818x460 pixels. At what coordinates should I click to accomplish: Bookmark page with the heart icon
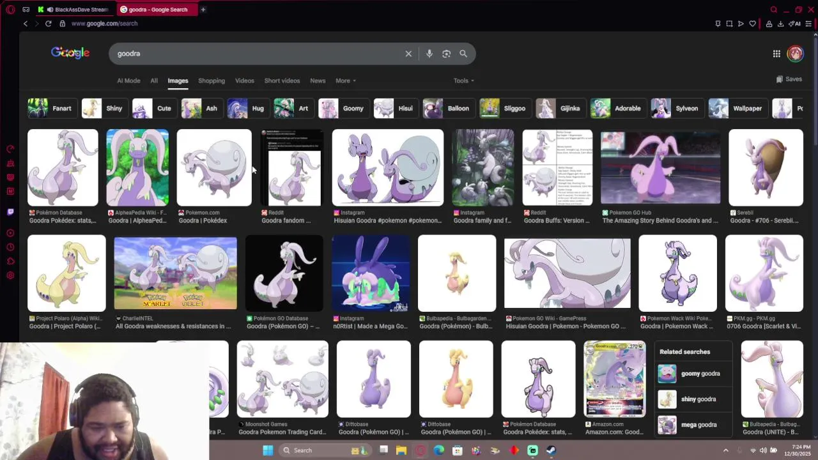[x=753, y=24]
